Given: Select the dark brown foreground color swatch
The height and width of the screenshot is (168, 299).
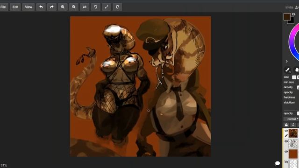Looking at the screenshot, I should (x=287, y=17).
